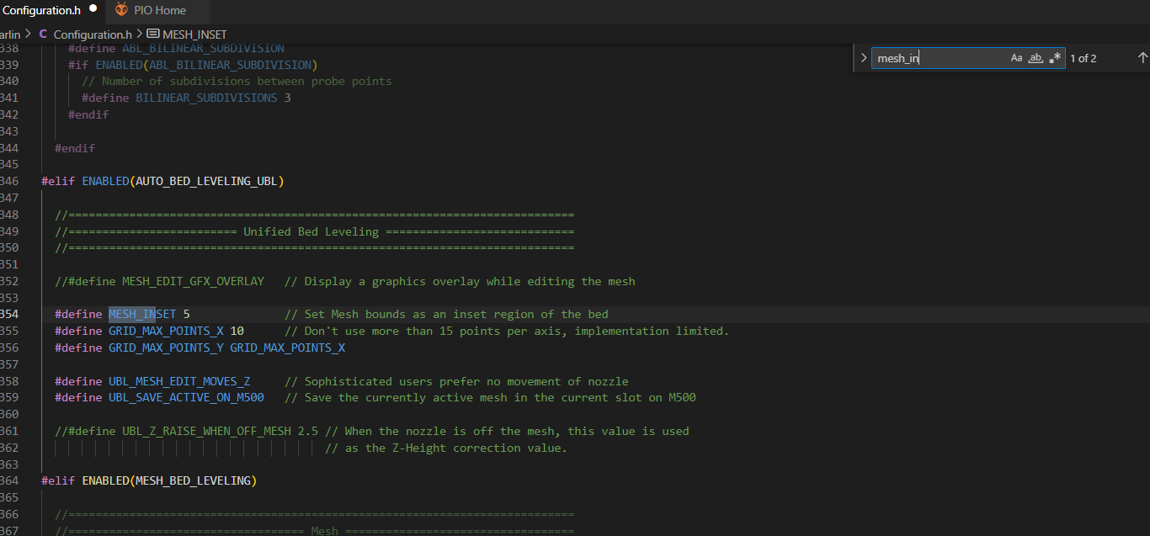Toggle Match Whole Word in find widget
Screen dimensions: 1150x536
[1036, 58]
